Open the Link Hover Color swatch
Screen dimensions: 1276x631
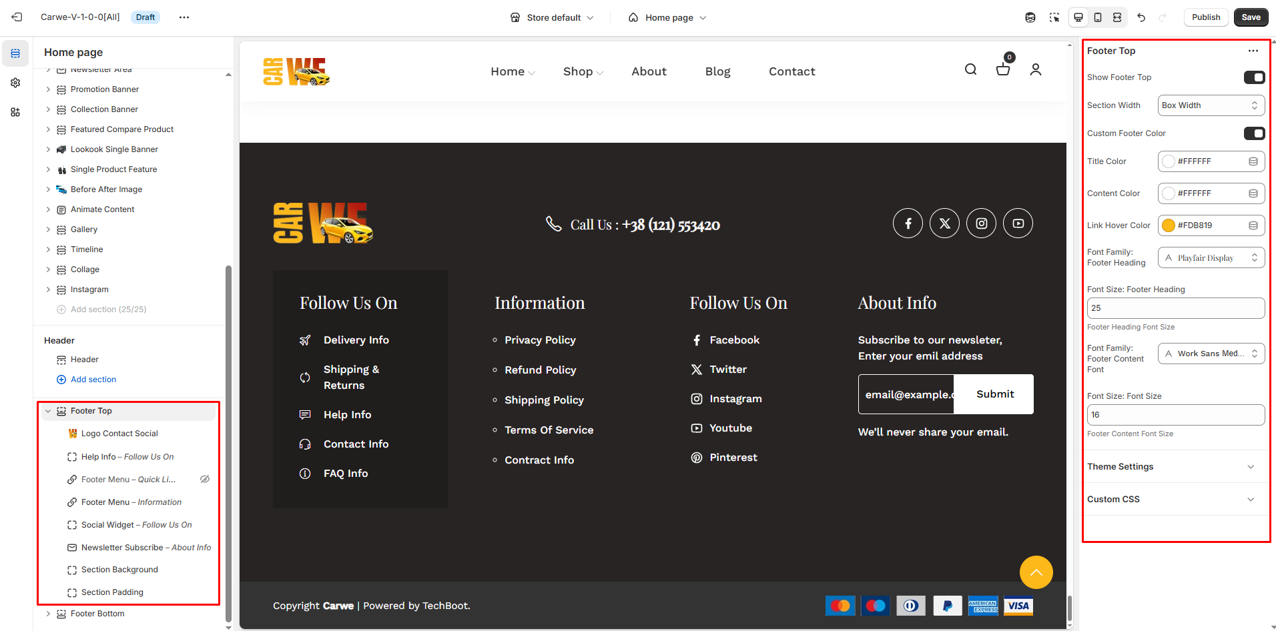[x=1169, y=225]
